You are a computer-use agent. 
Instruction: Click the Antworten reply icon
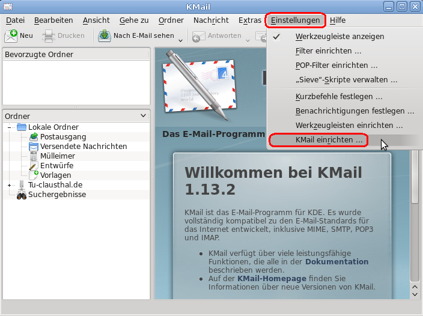(198, 37)
